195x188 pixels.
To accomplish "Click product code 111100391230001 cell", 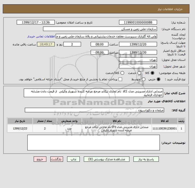I will 165,128.
